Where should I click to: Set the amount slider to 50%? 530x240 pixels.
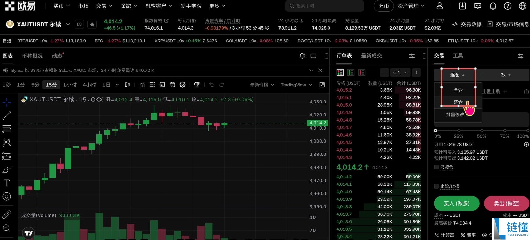coord(482,131)
